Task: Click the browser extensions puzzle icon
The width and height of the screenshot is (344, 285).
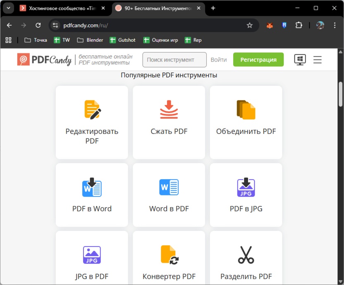Action: coord(299,25)
